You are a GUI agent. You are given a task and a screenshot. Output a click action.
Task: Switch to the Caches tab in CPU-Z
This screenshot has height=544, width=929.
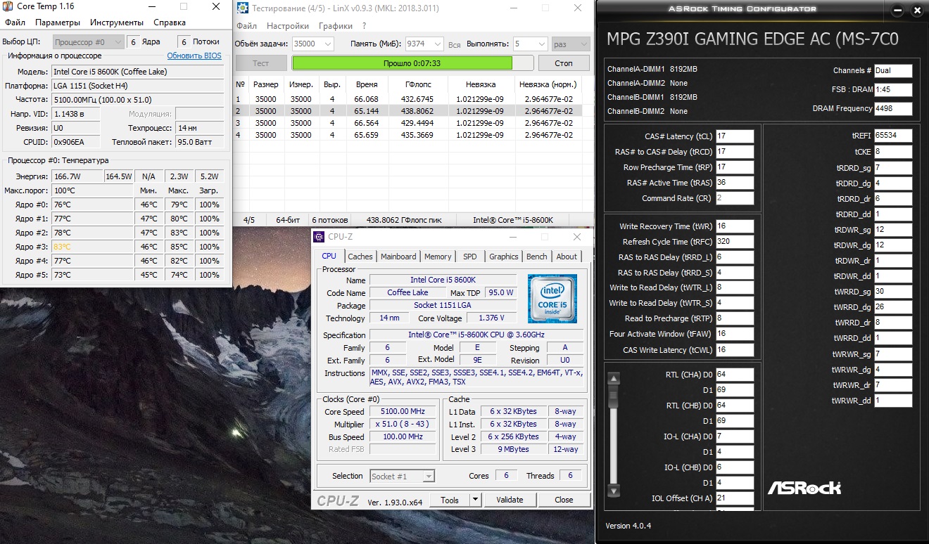click(x=360, y=257)
